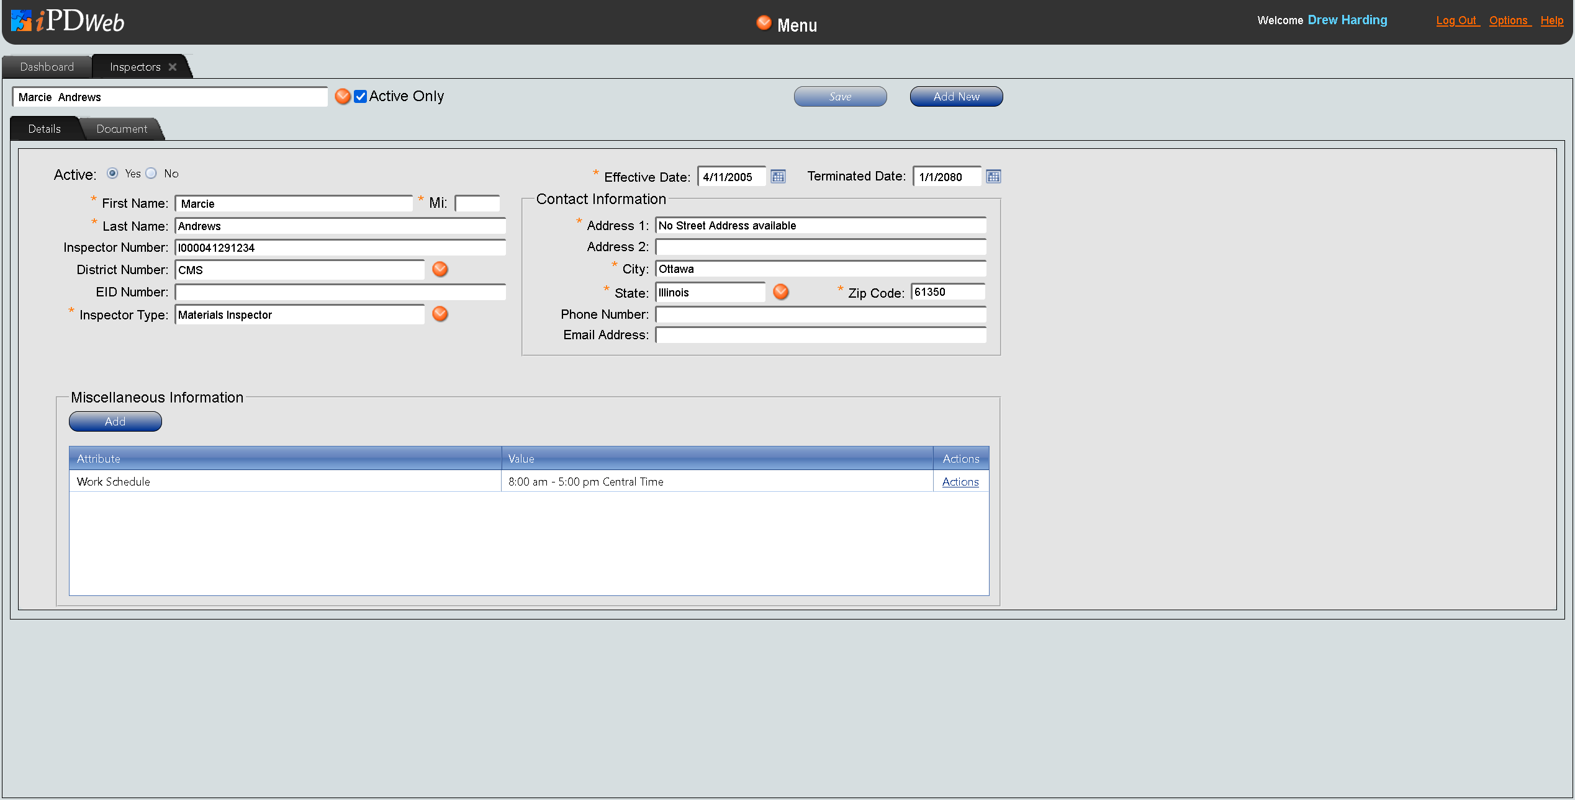
Task: Switch to the Document tab
Action: (122, 129)
